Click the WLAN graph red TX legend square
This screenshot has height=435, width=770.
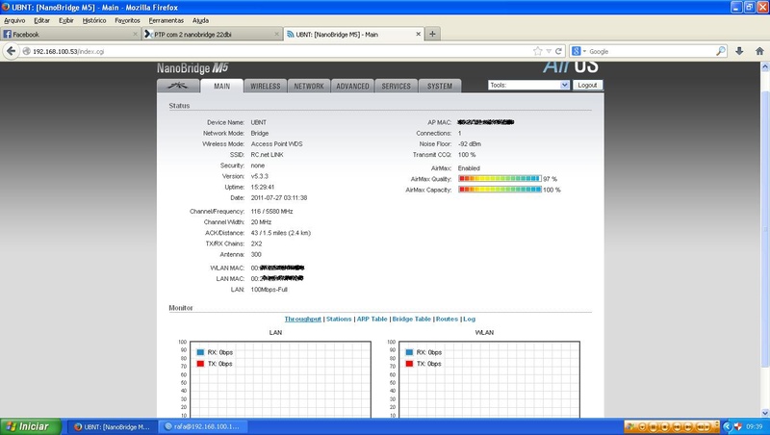pyautogui.click(x=409, y=364)
